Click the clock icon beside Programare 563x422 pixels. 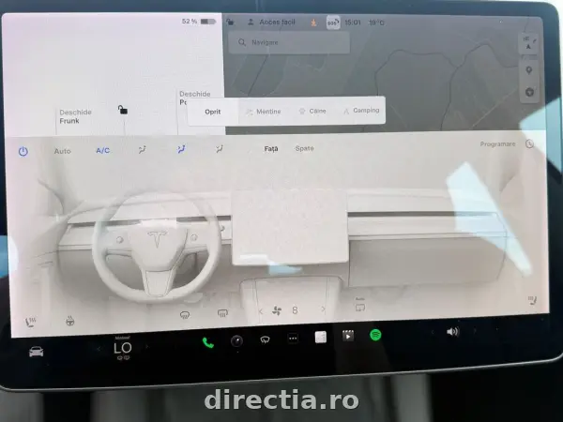529,143
